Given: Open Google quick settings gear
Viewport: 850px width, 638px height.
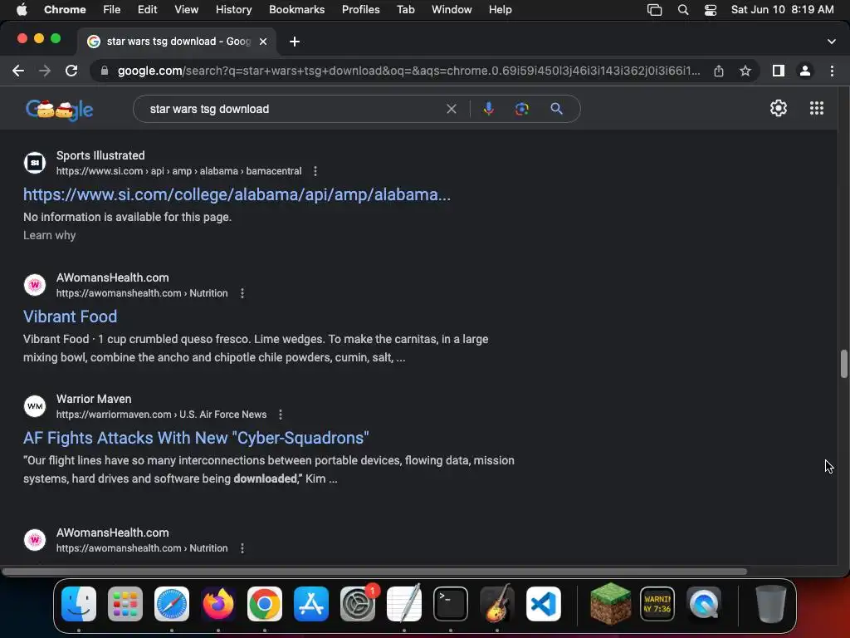Looking at the screenshot, I should (779, 108).
